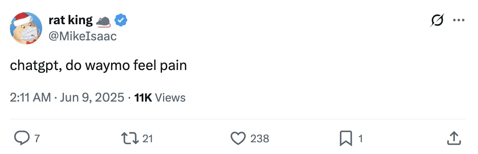Like the tweet with the heart icon

tap(238, 138)
